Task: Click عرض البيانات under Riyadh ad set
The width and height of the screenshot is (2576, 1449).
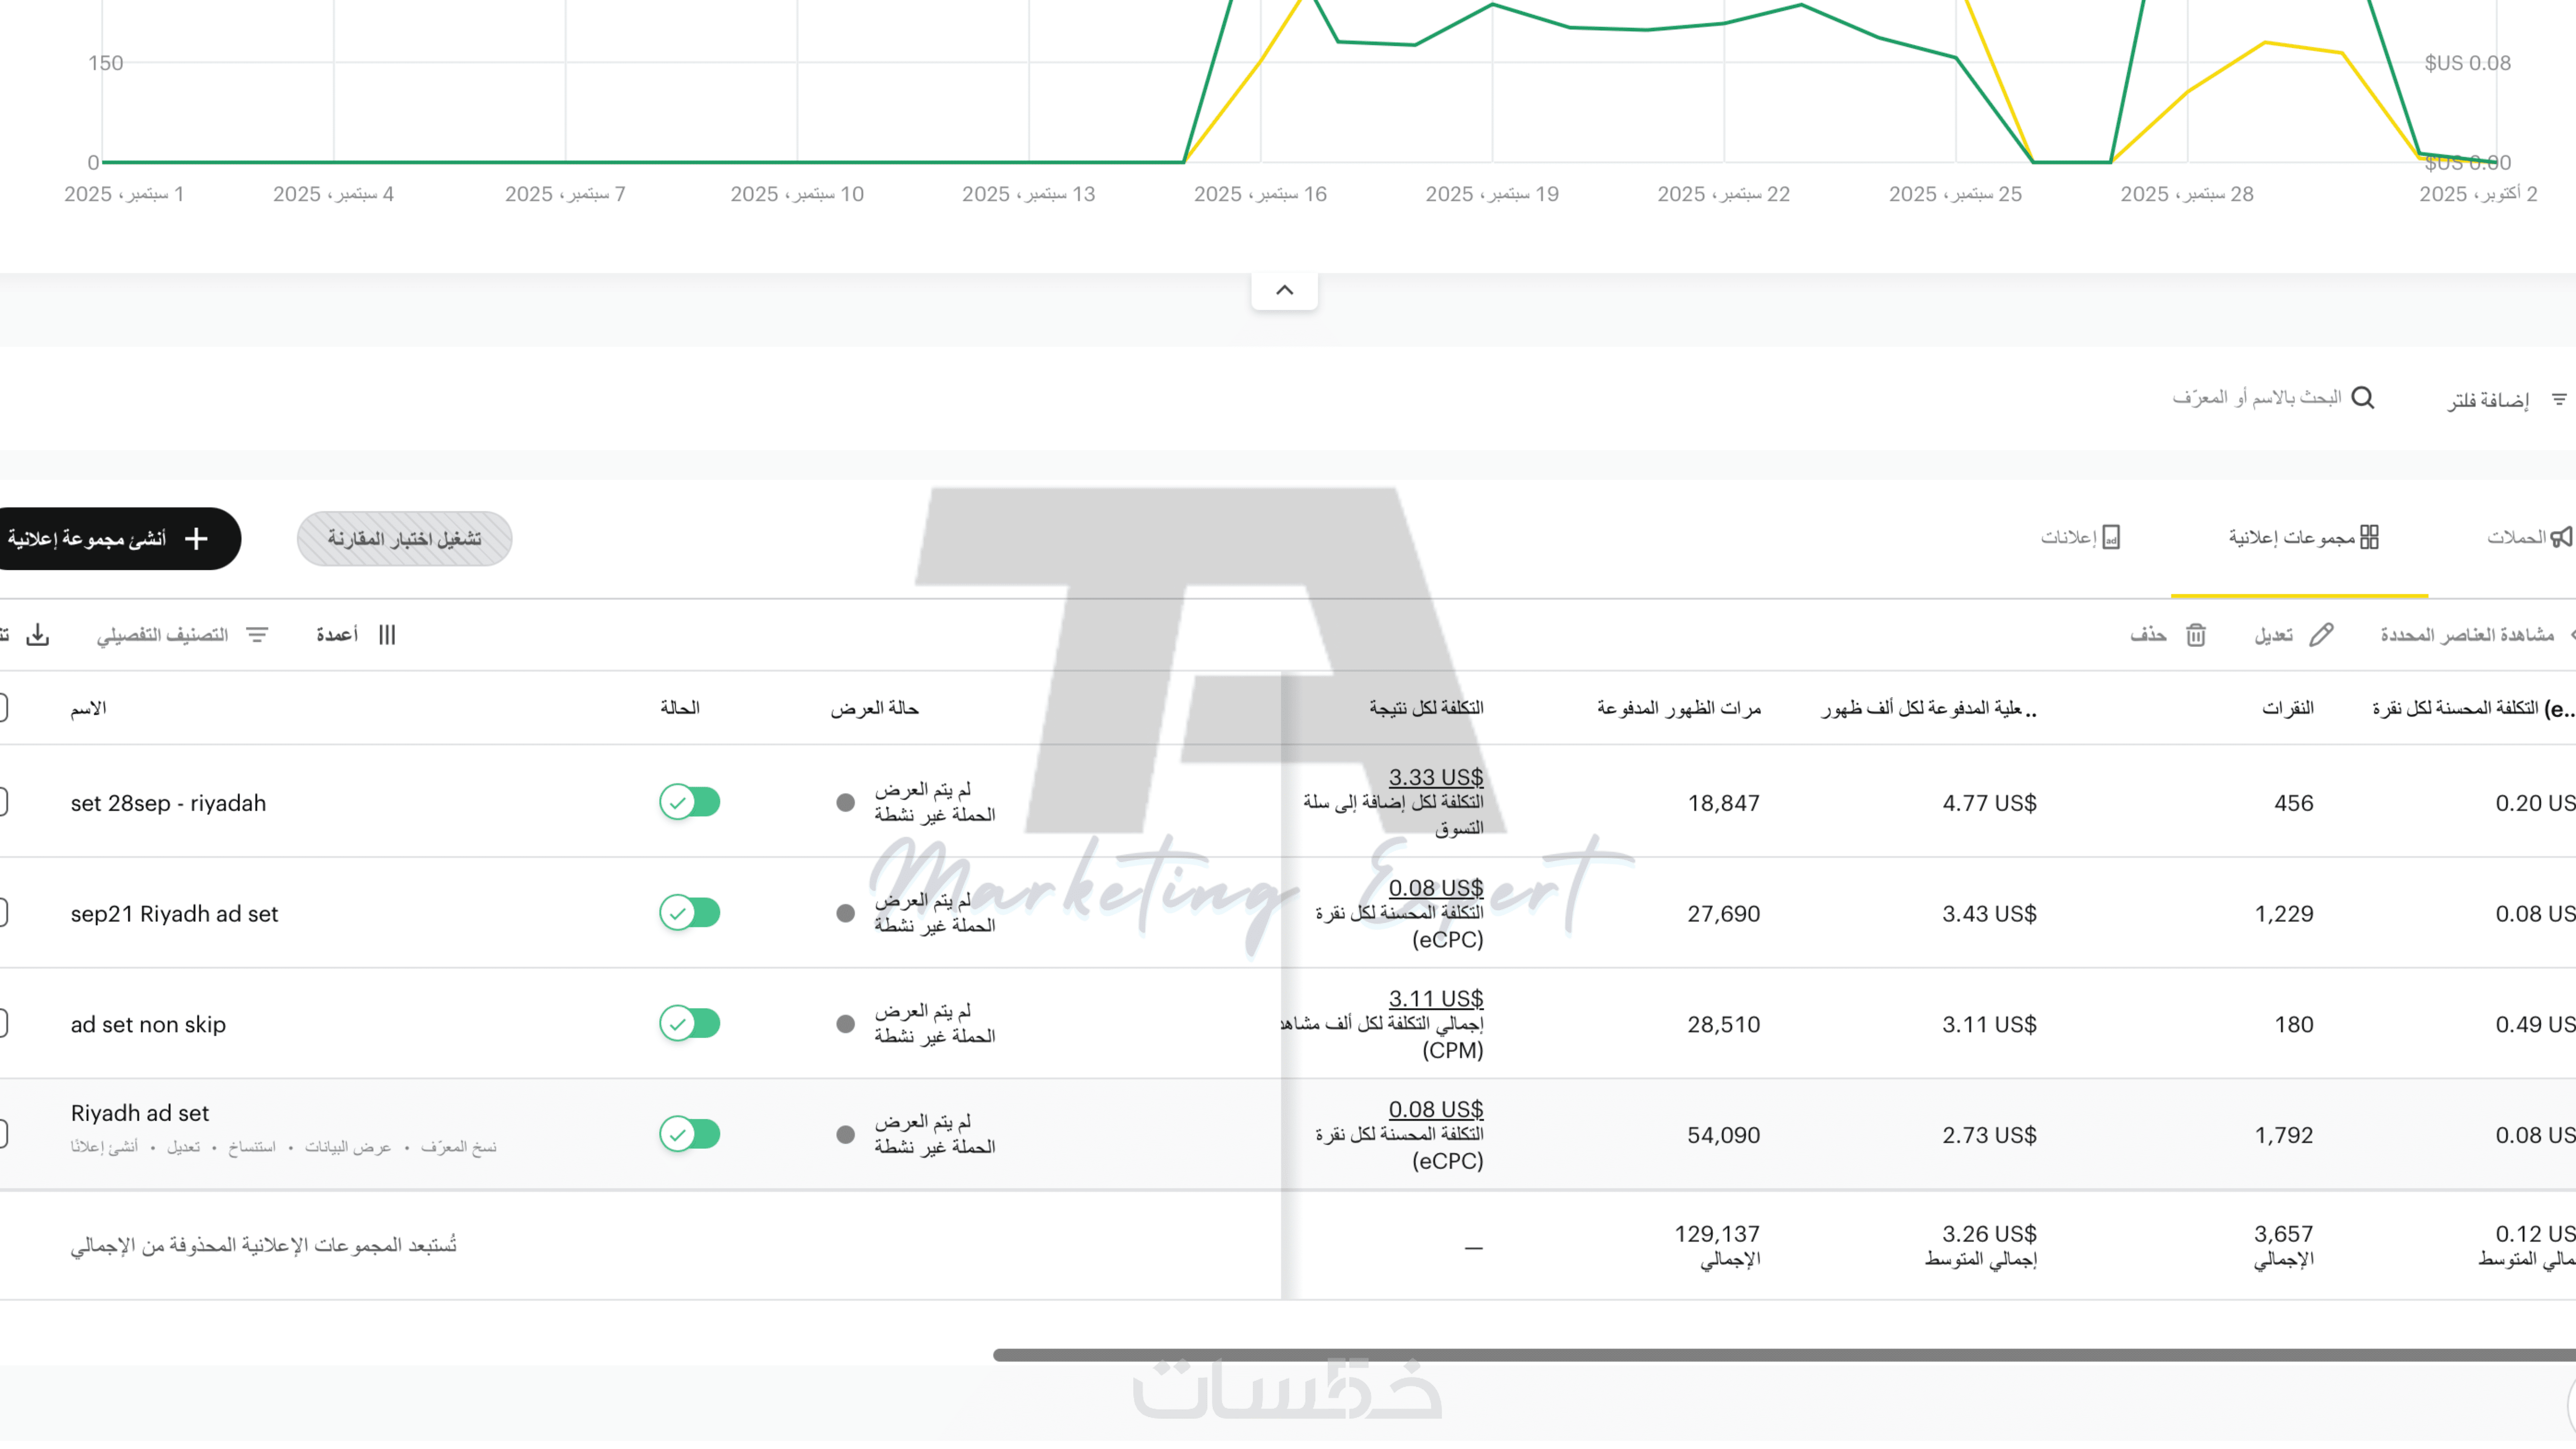Action: click(348, 1147)
